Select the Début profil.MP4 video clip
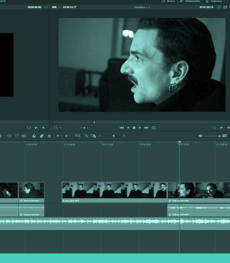The height and width of the screenshot is (263, 230). (199, 192)
